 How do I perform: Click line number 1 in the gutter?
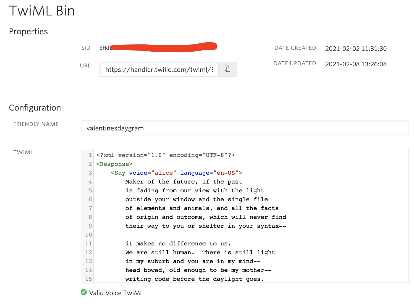click(x=90, y=155)
